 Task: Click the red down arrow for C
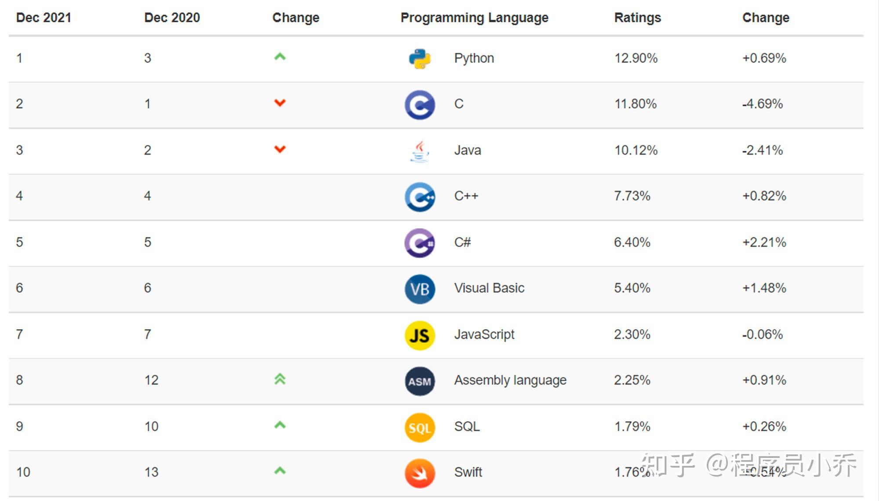[x=280, y=103]
